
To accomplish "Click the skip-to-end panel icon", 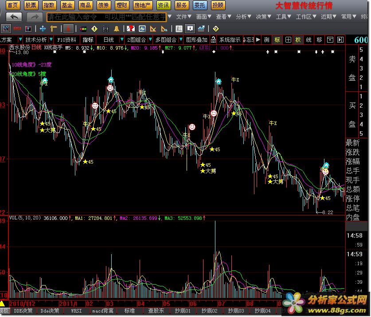I will (x=340, y=40).
